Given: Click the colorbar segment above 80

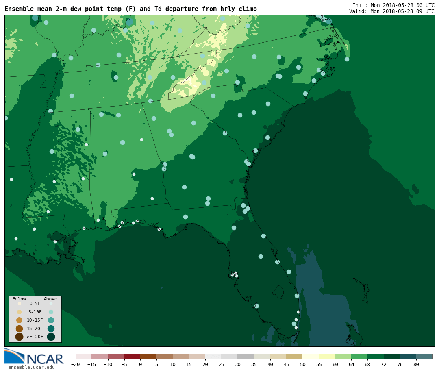Looking at the screenshot, I should click(x=424, y=356).
